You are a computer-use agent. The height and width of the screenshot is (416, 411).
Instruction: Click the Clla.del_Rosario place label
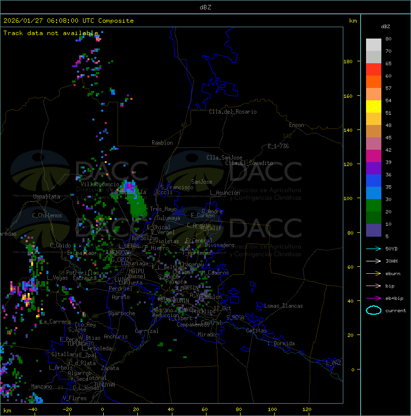(233, 112)
